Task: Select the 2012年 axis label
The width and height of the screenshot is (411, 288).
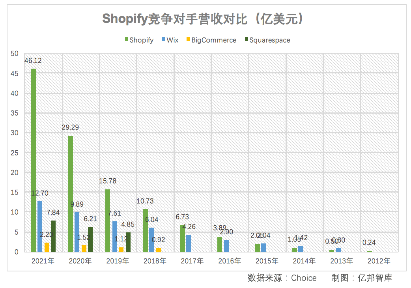Action: pos(379,261)
